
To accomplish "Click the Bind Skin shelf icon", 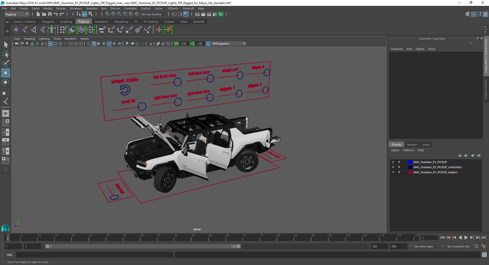I will [43, 30].
